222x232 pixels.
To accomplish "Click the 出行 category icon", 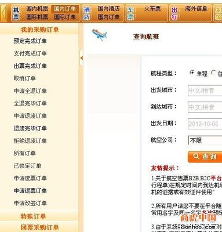I will [174, 13].
